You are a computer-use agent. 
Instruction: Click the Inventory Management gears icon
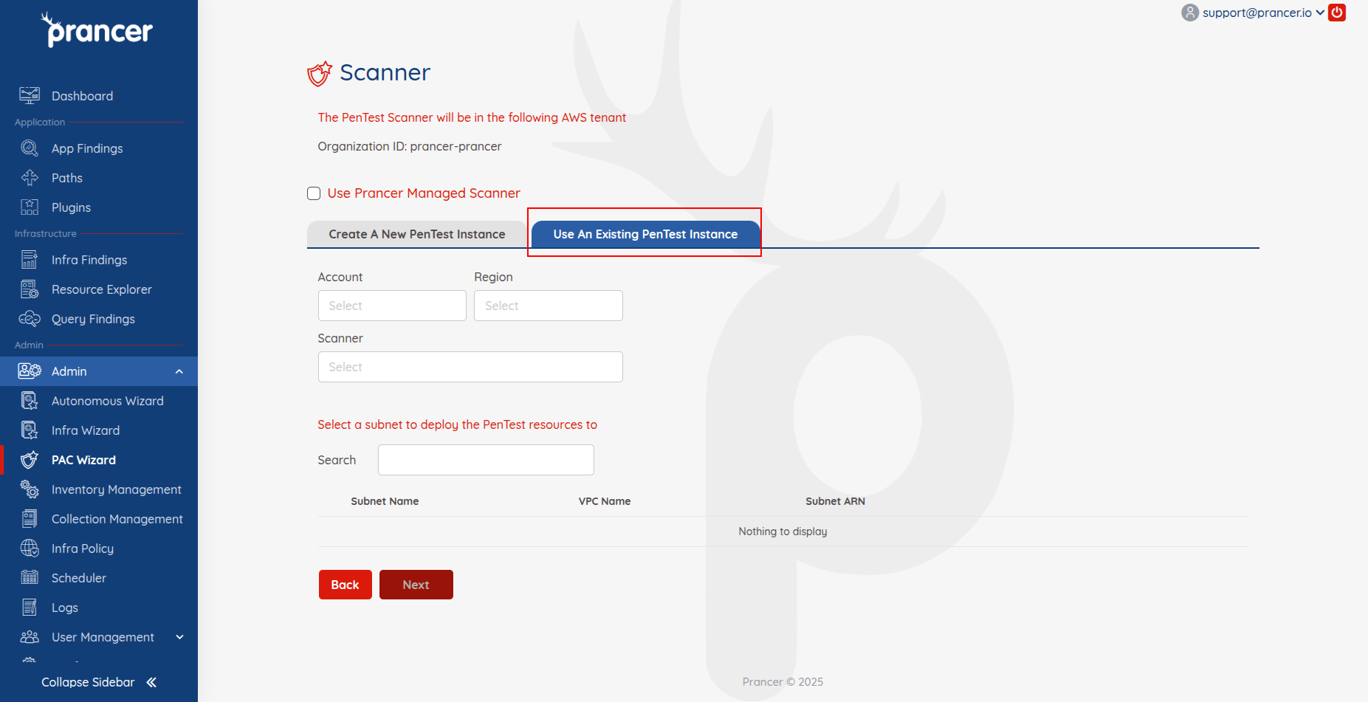click(30, 489)
